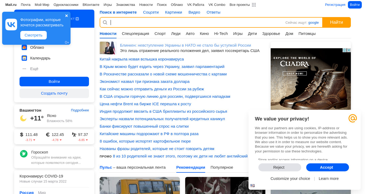Expand the Ещё three-dots item
The width and height of the screenshot is (365, 194).
(24, 69)
